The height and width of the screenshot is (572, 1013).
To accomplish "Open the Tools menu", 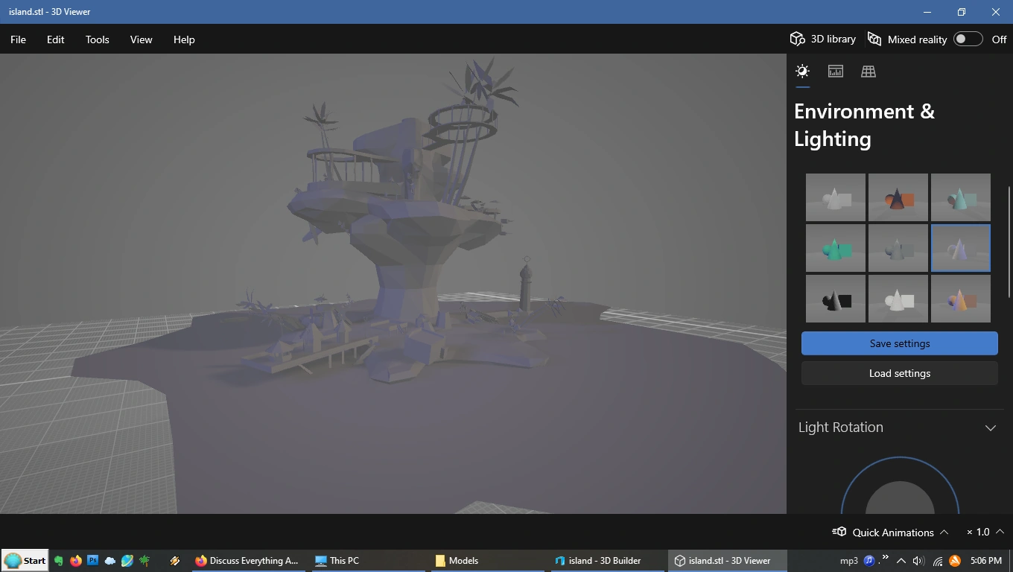I will pos(97,39).
